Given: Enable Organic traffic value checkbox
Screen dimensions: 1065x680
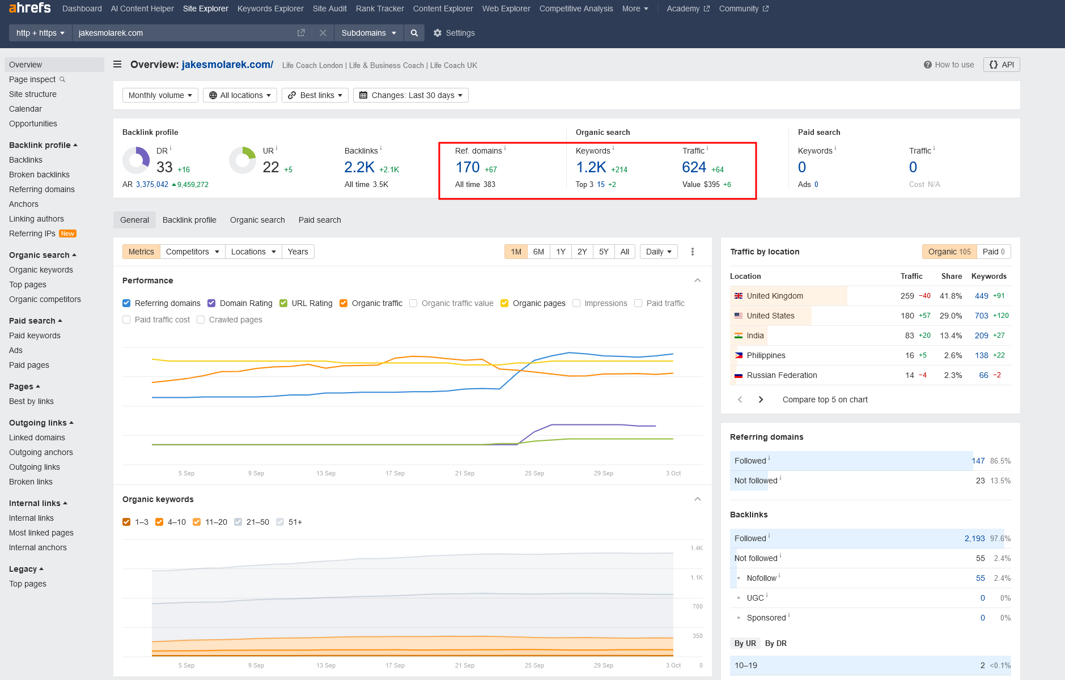Looking at the screenshot, I should [x=413, y=303].
